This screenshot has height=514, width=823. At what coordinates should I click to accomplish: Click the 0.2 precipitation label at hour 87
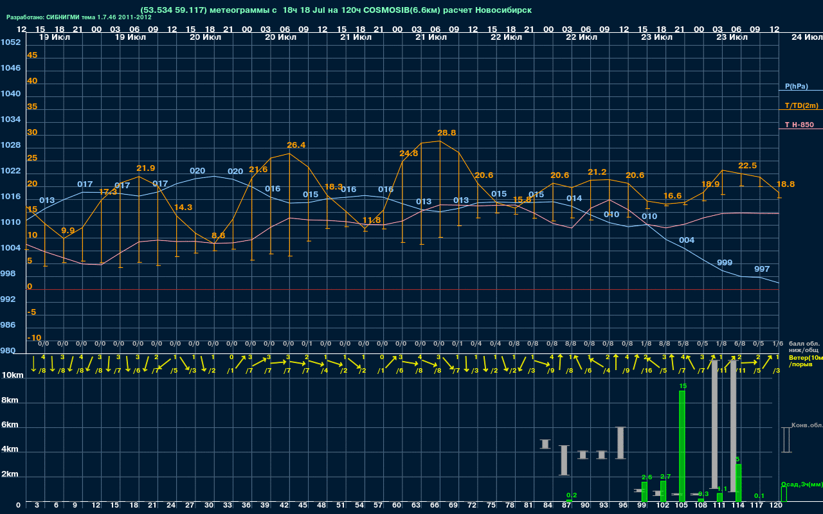coord(572,495)
